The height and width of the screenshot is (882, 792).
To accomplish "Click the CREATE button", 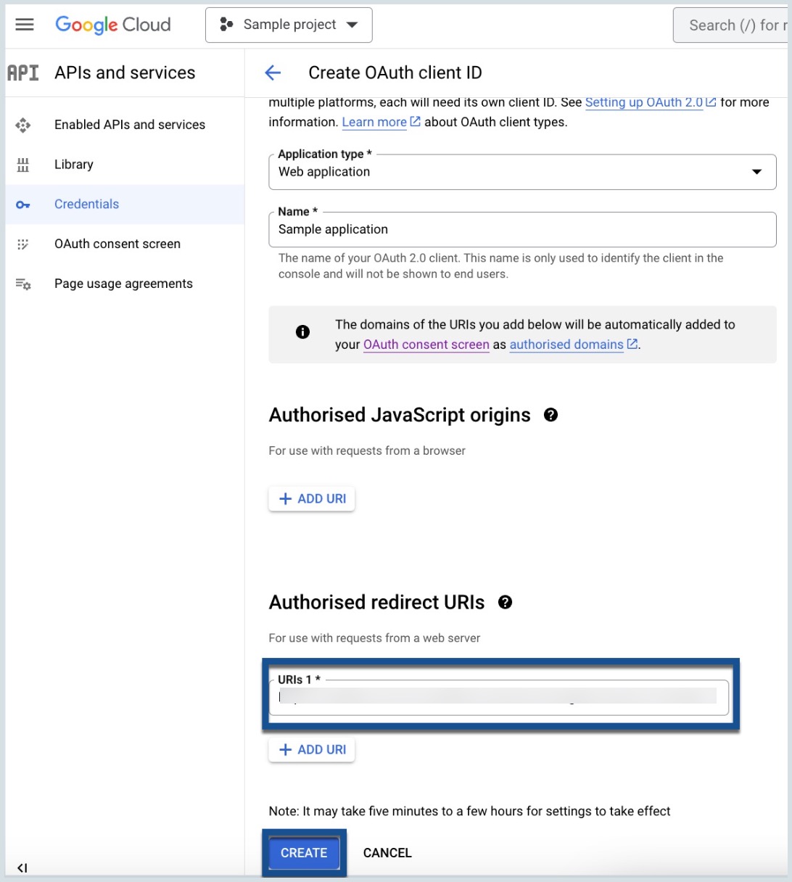I will pos(304,853).
